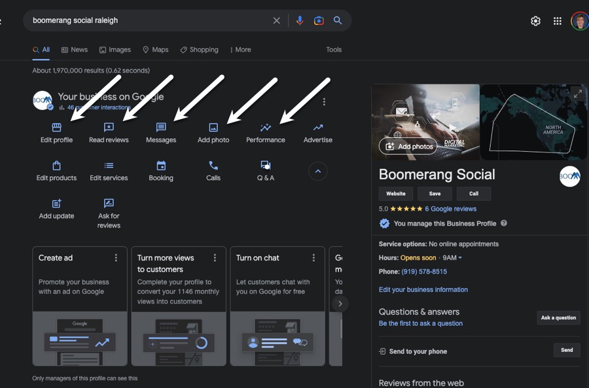Open Q & A icon
Screen dimensions: 589x388
coord(266,166)
